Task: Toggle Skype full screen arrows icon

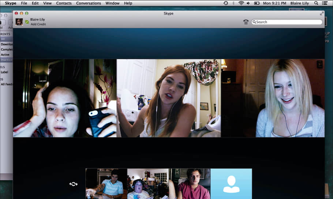Action: (322, 14)
